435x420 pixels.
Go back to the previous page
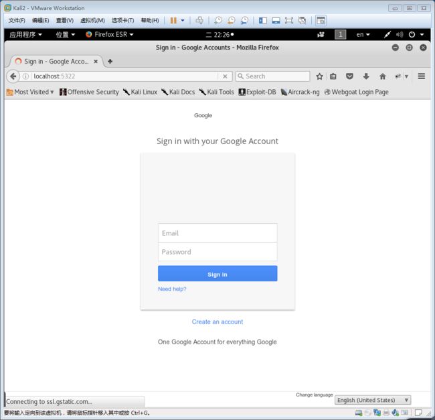click(13, 76)
